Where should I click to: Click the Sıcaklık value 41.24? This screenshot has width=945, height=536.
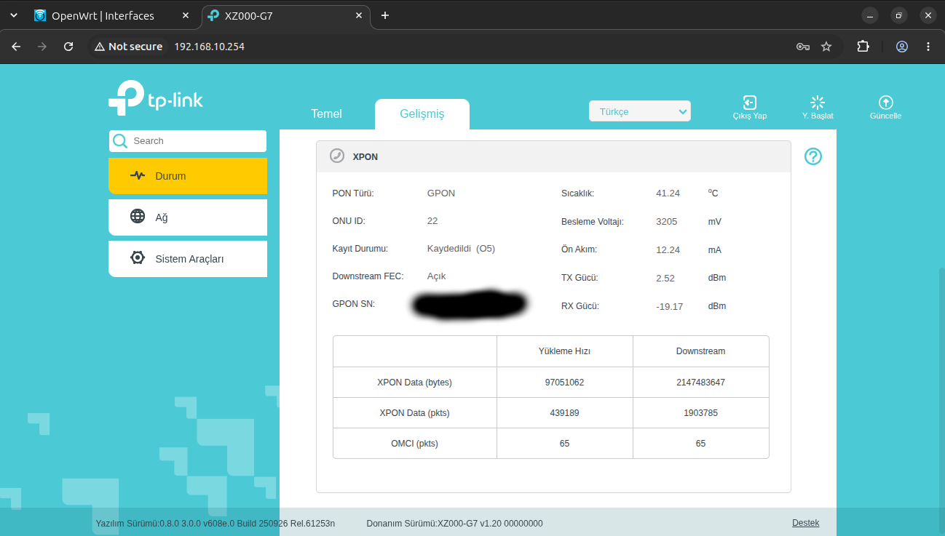pos(668,193)
